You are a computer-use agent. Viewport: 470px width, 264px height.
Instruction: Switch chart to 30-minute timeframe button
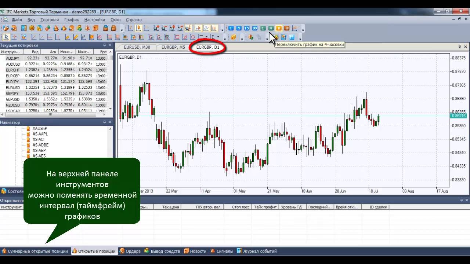click(x=255, y=28)
